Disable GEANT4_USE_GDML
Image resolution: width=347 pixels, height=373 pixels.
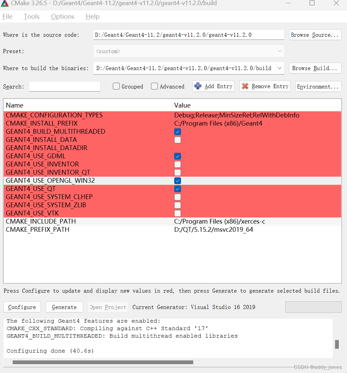tap(177, 156)
